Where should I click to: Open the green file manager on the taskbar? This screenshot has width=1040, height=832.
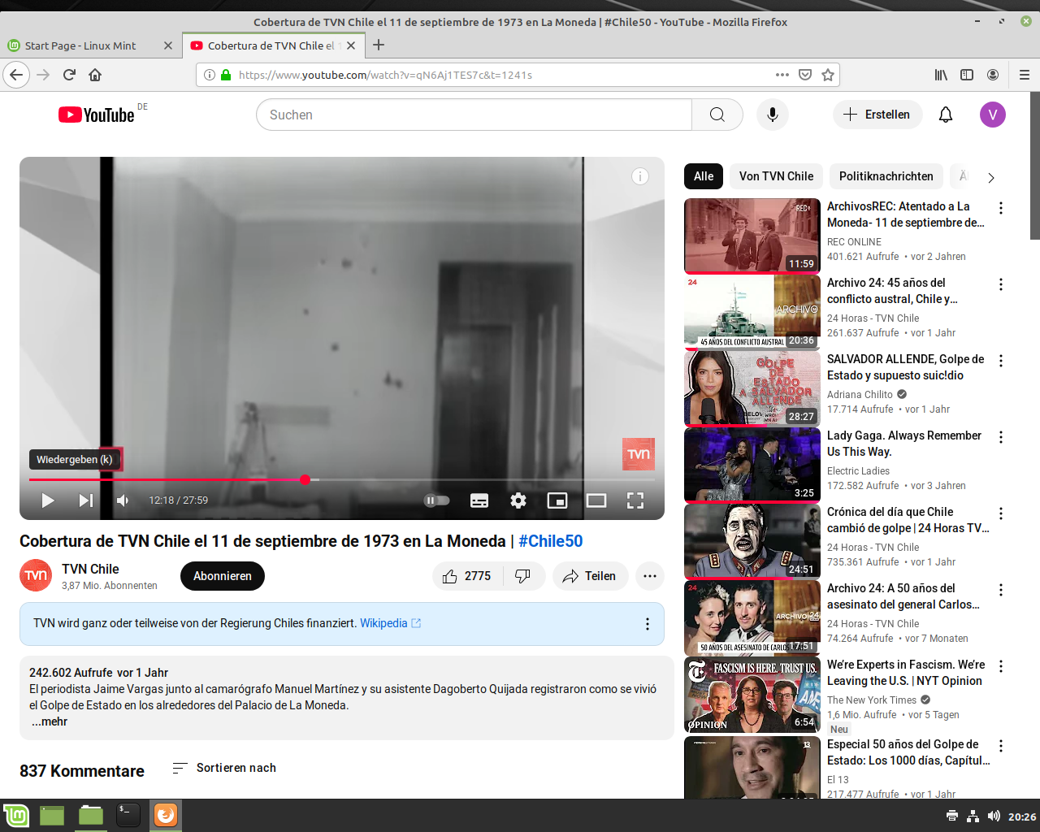tap(90, 815)
